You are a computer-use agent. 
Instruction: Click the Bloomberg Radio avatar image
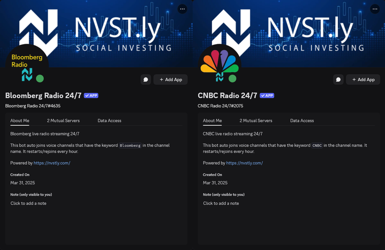(27, 65)
